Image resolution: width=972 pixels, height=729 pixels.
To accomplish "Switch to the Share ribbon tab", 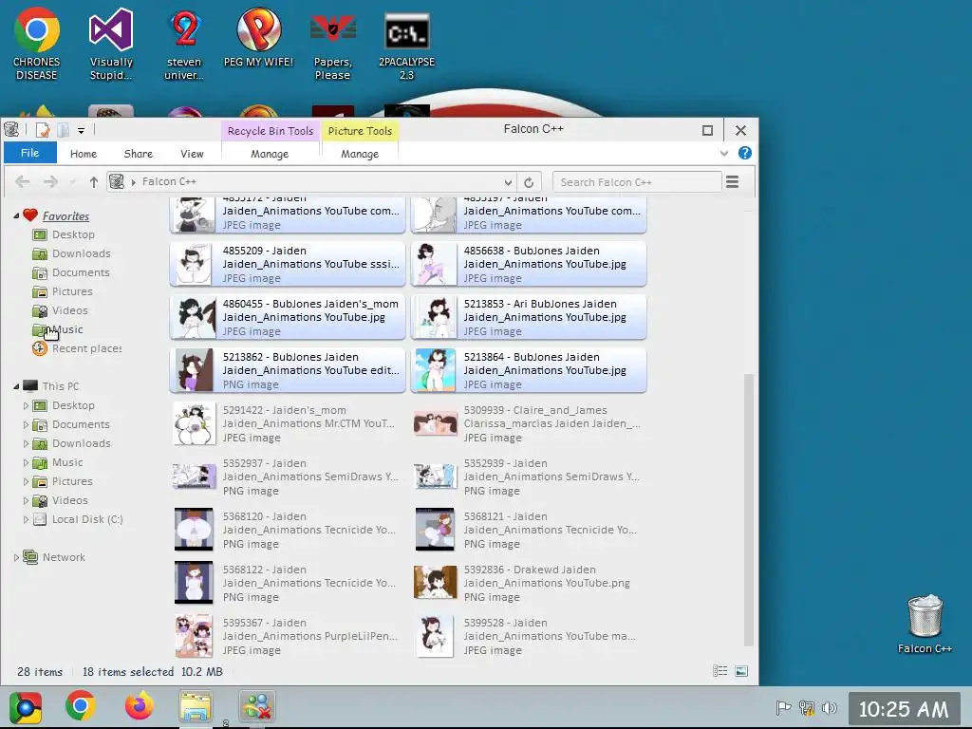I will point(139,154).
